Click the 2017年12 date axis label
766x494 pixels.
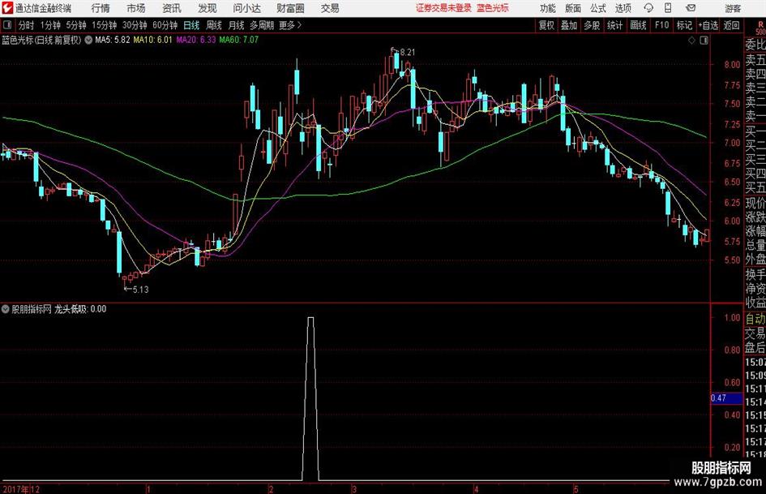(21, 489)
